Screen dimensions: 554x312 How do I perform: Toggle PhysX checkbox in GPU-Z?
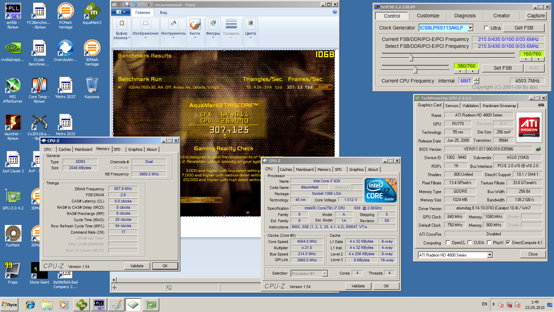(489, 243)
